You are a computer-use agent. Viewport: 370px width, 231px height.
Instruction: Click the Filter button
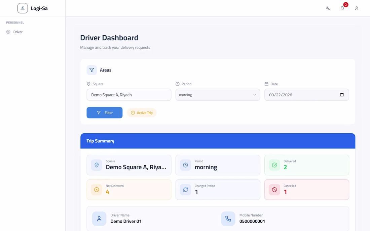[105, 113]
